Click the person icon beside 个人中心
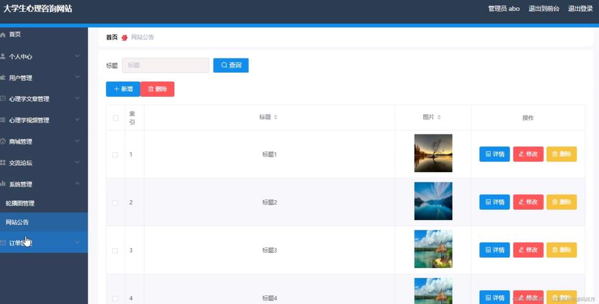599x304 pixels. 3,57
